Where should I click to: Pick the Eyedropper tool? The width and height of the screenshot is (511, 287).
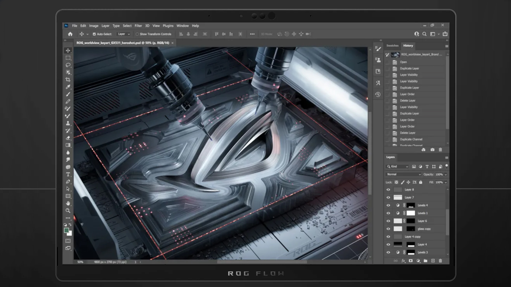pyautogui.click(x=68, y=87)
